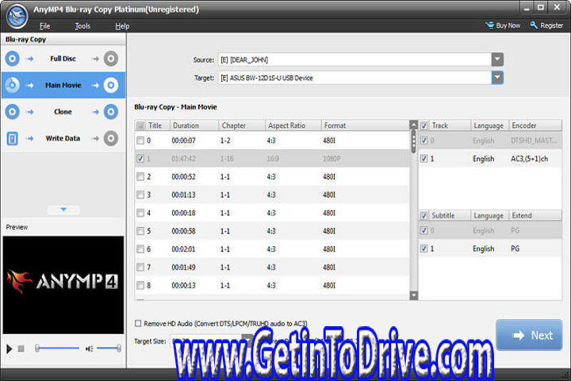The height and width of the screenshot is (381, 571).
Task: Click the Duration column header
Action: (194, 125)
